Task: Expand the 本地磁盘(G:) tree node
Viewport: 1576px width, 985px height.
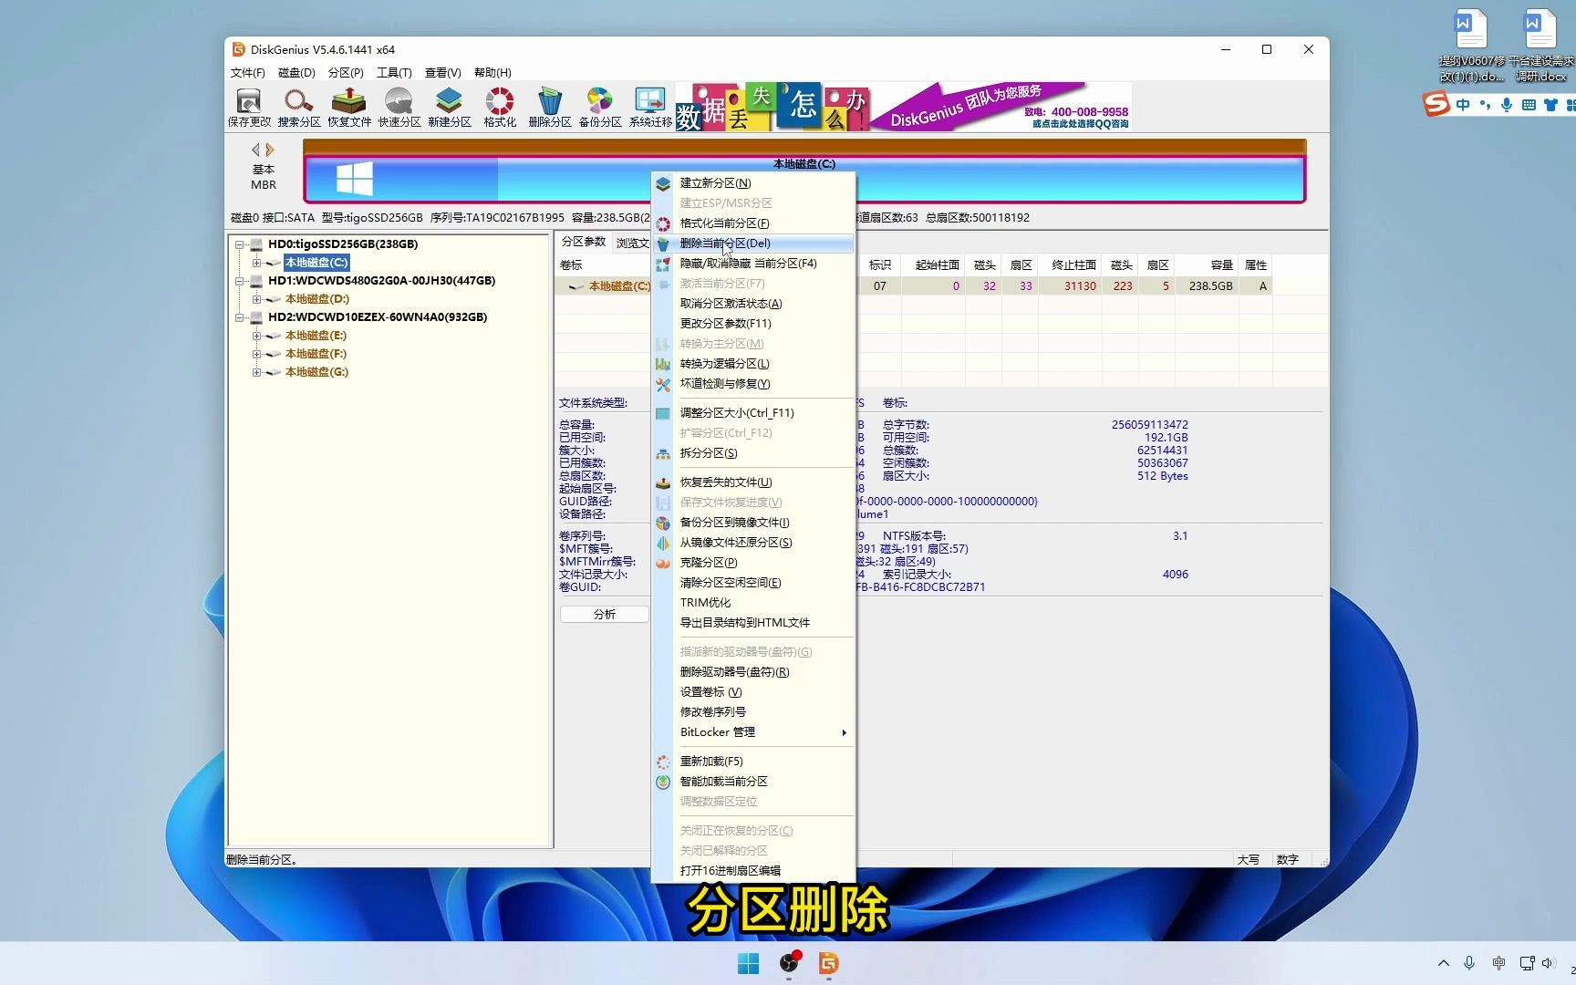Action: tap(257, 372)
